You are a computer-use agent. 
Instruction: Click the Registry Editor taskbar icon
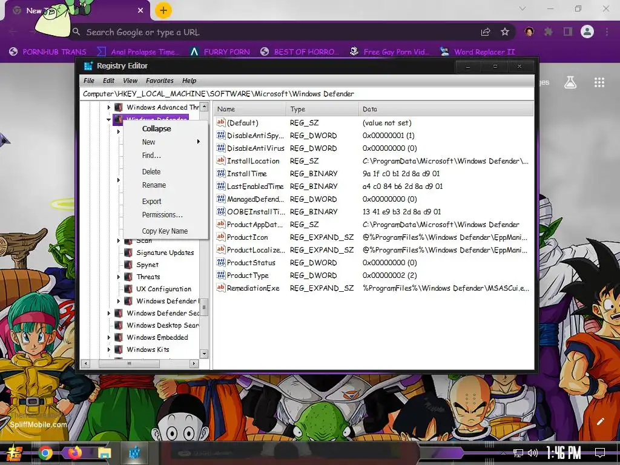[134, 453]
